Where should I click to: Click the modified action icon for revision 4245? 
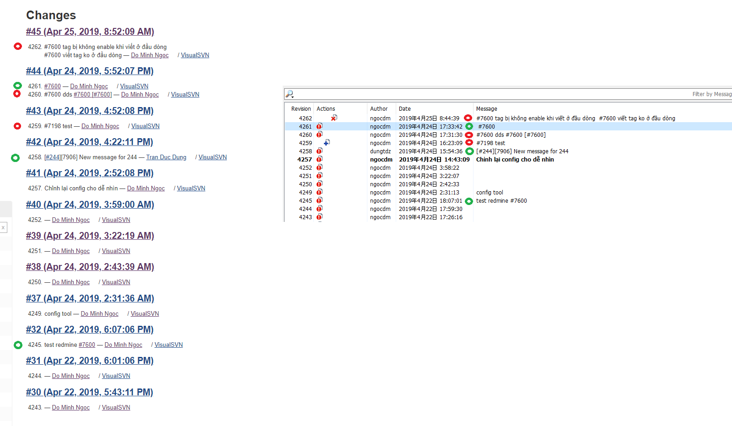click(319, 200)
